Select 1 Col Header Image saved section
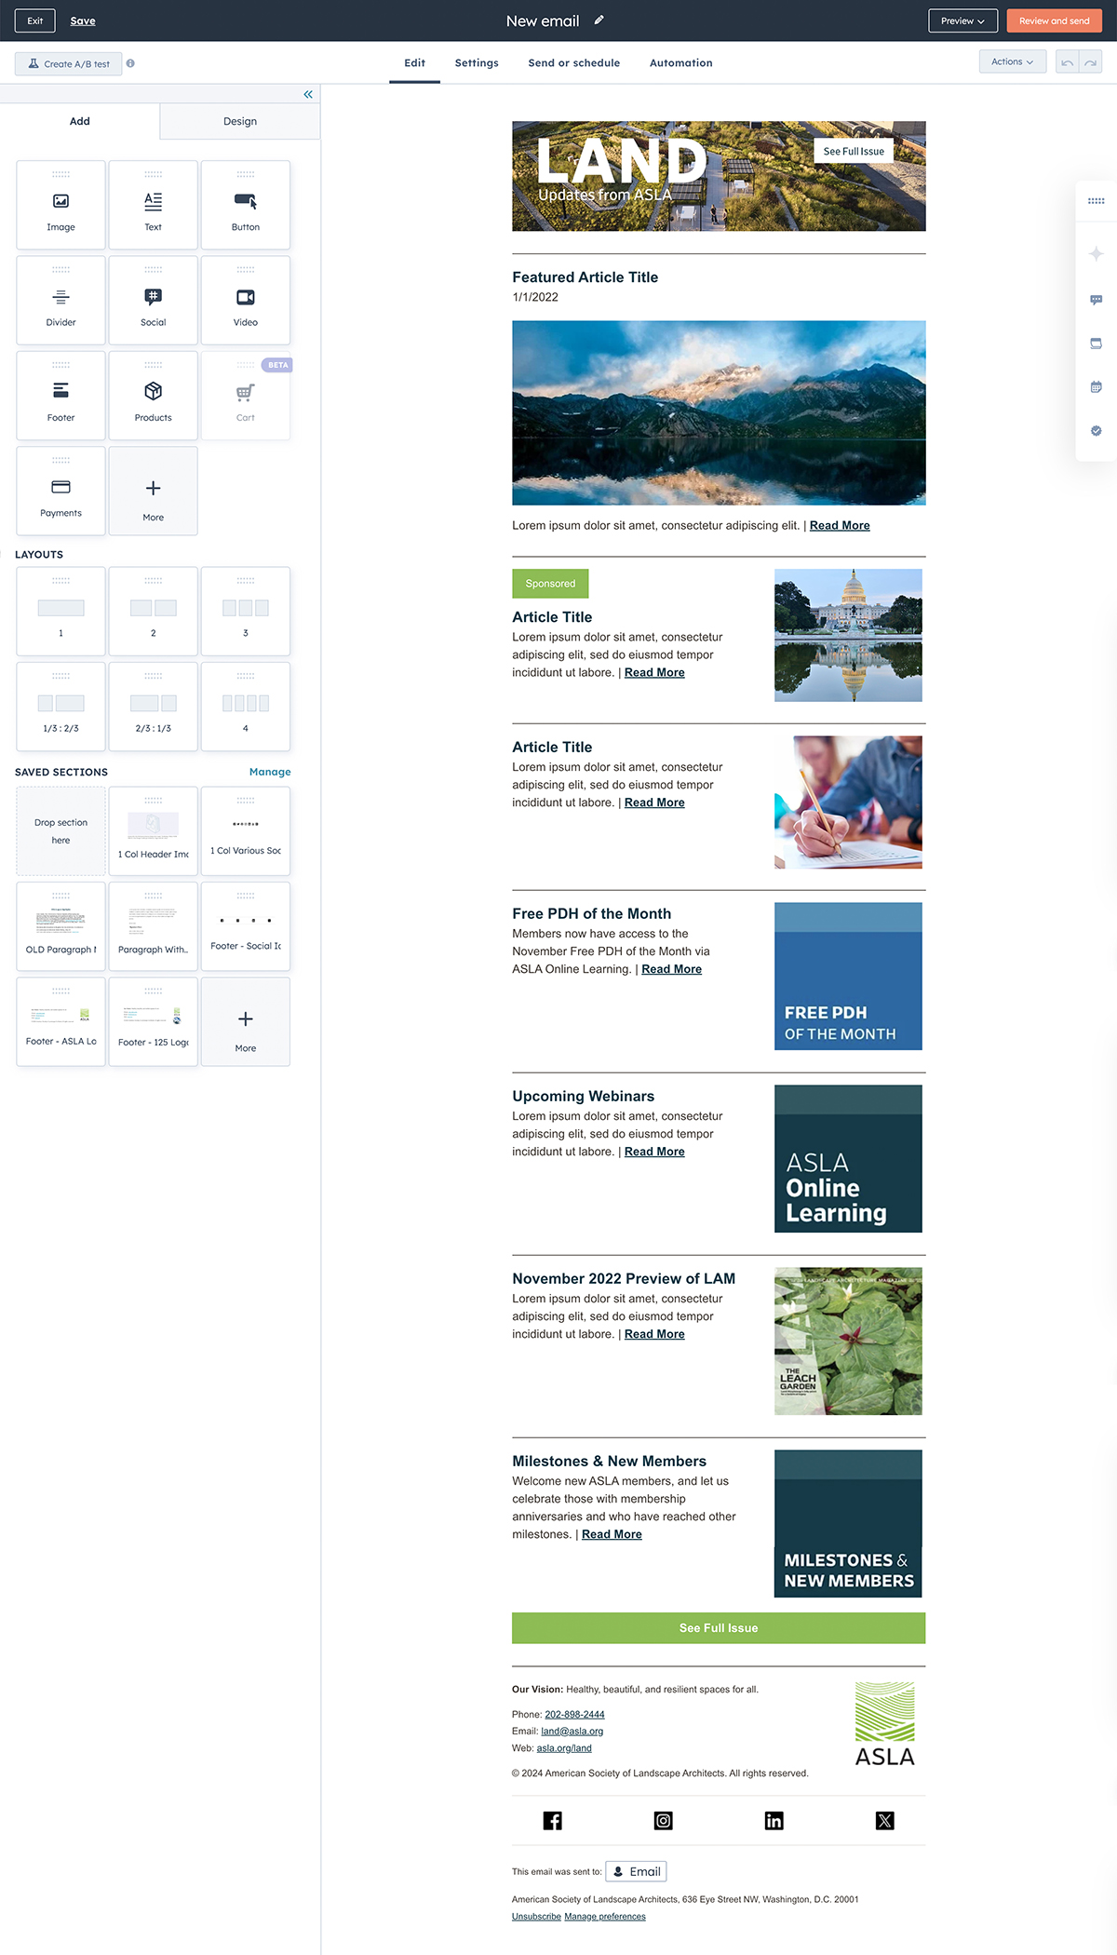 pos(153,831)
